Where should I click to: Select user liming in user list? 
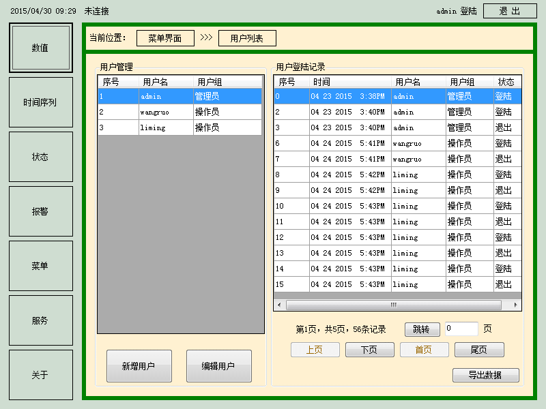click(179, 127)
